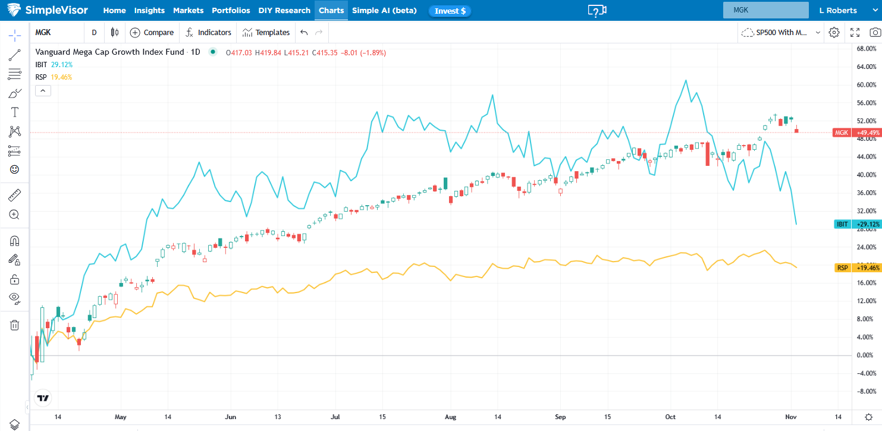This screenshot has width=882, height=431.
Task: Select the Fibonacci retracement tool
Action: tap(15, 74)
